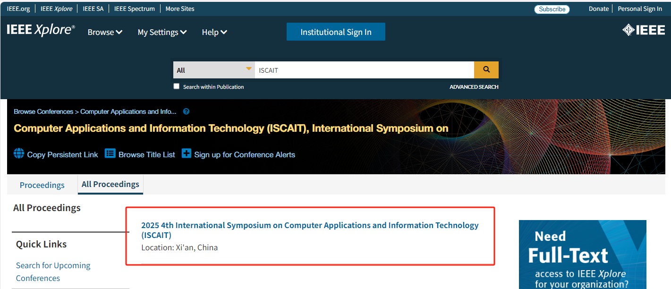Image resolution: width=671 pixels, height=289 pixels.
Task: Click the magnifier search button
Action: tap(486, 70)
